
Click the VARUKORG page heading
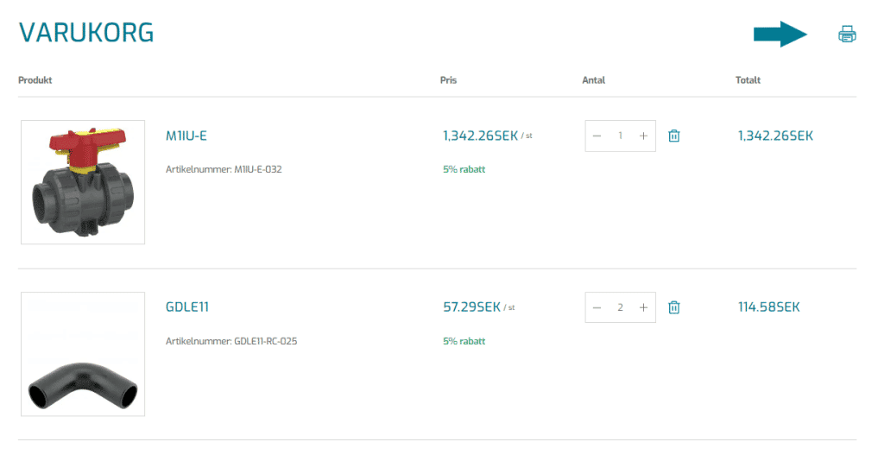[86, 33]
